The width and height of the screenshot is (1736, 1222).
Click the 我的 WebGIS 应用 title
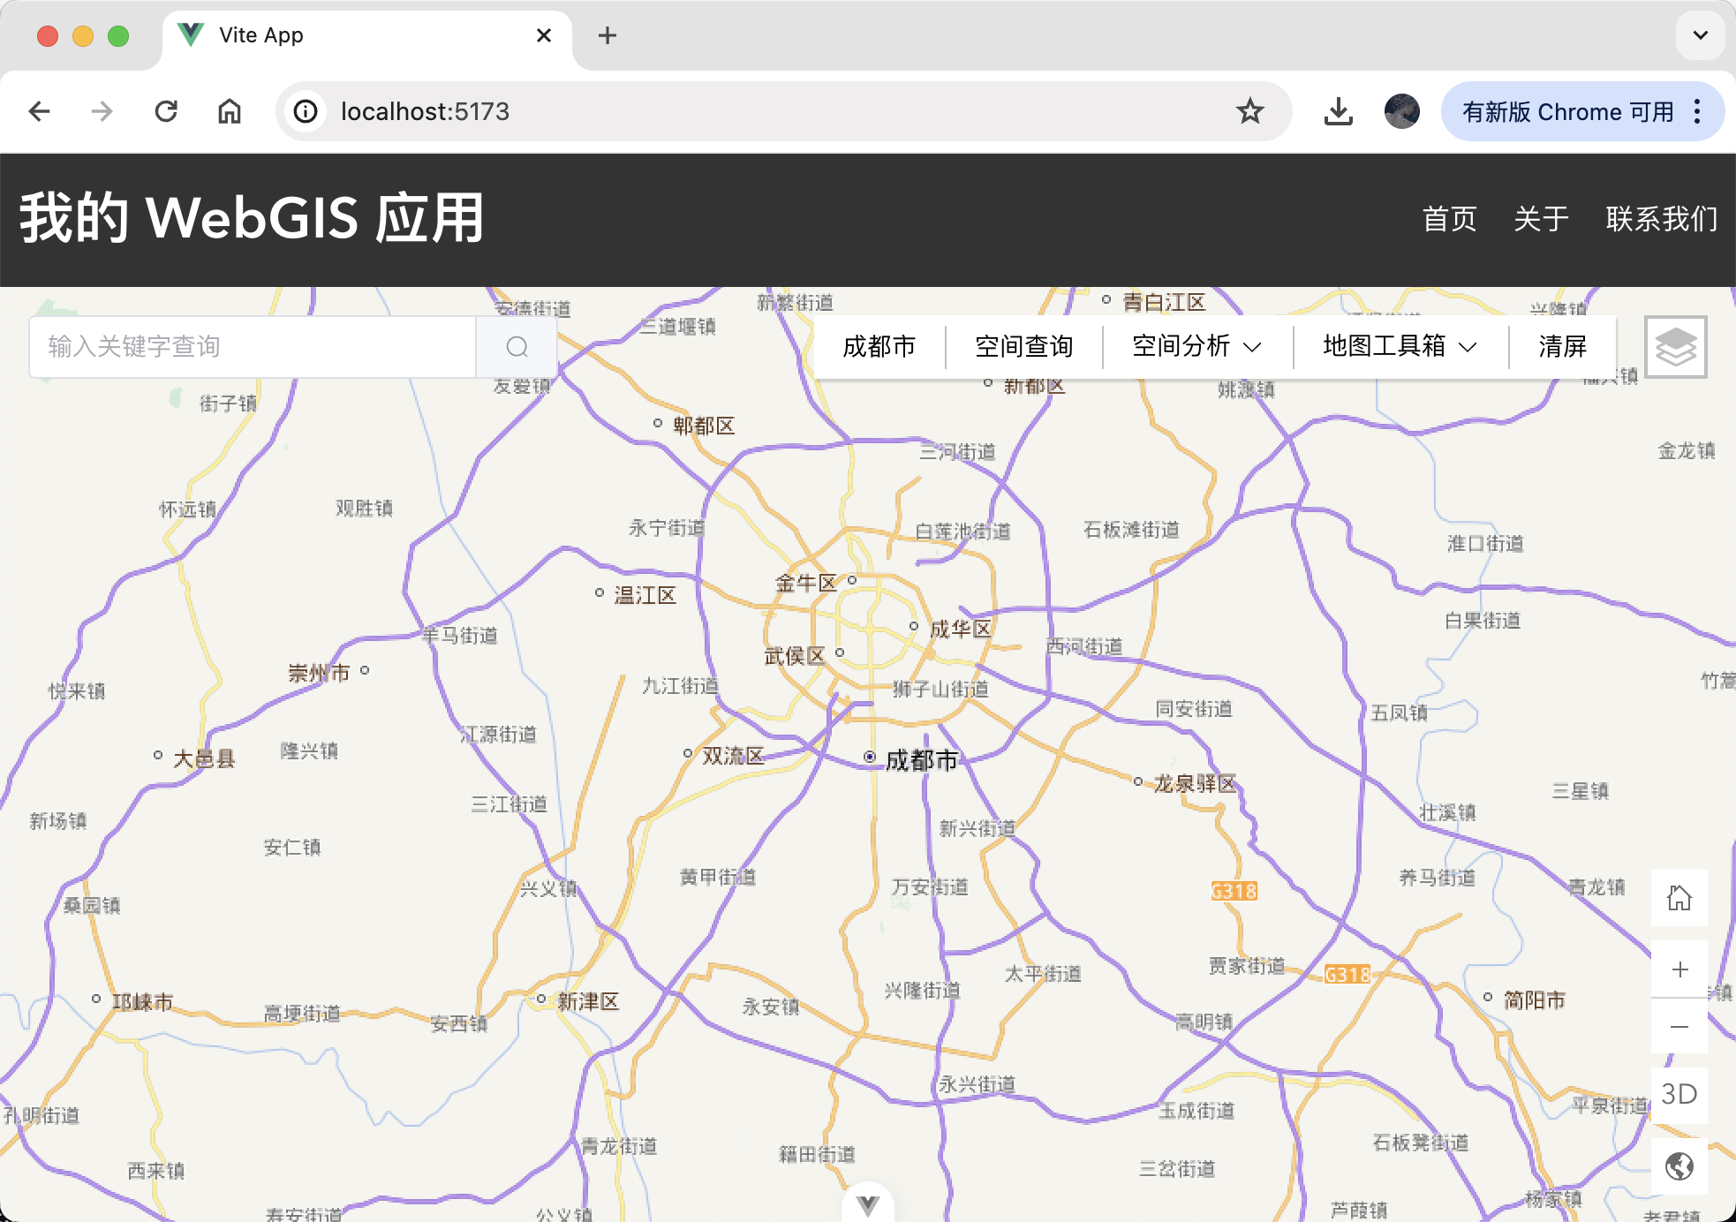253,218
